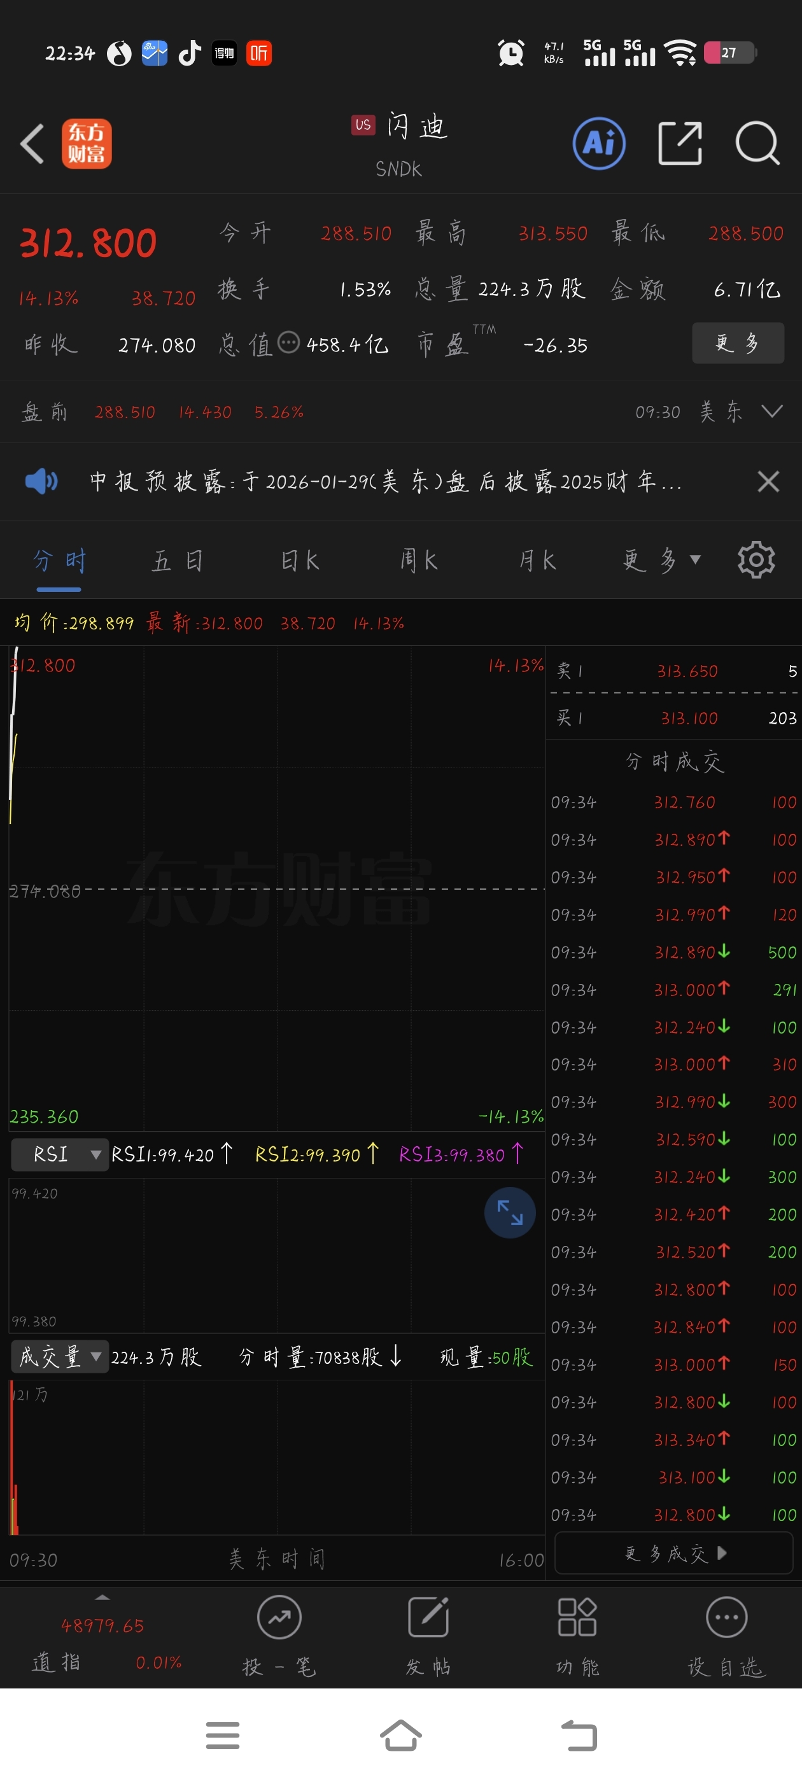802x1782 pixels.
Task: Select the 313.000 trade with 291 volume
Action: [675, 989]
